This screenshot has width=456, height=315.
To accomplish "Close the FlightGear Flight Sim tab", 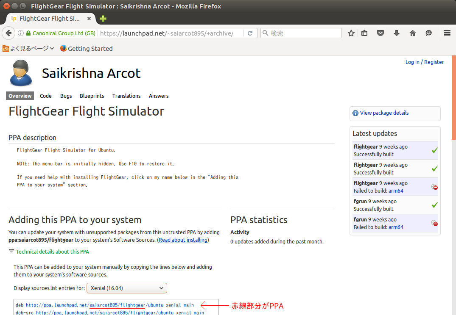I will click(89, 19).
